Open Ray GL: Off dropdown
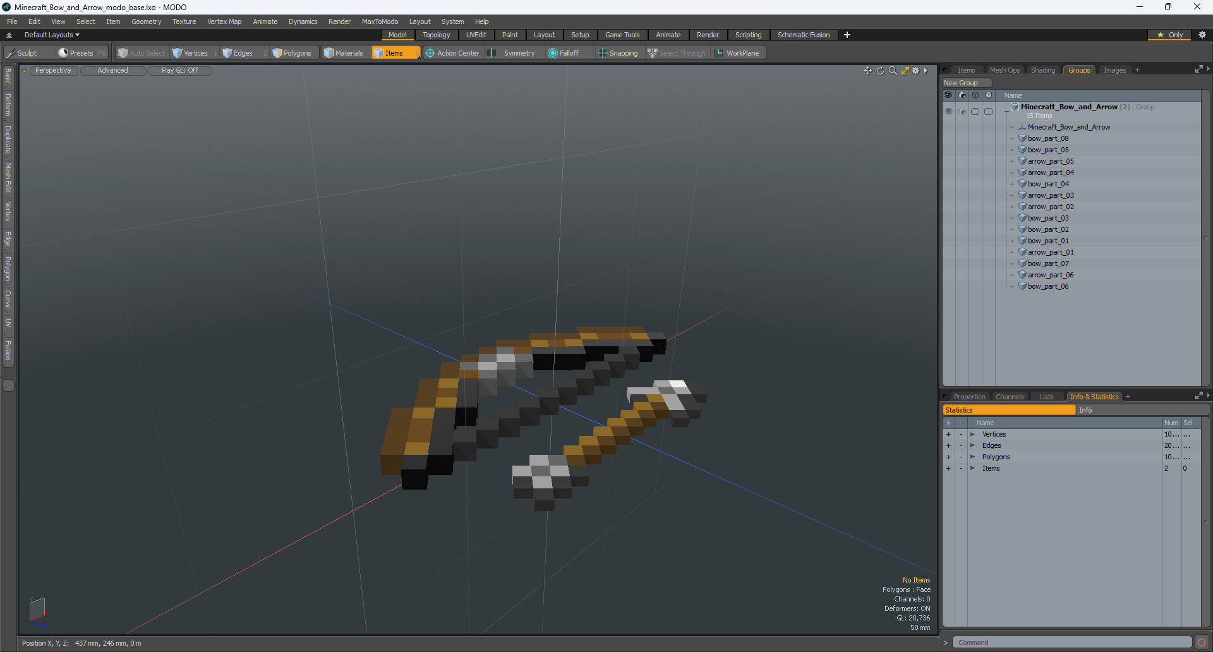This screenshot has width=1213, height=652. coord(180,71)
